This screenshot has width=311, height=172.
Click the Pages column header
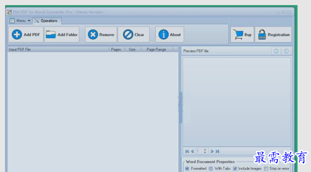[x=117, y=49]
